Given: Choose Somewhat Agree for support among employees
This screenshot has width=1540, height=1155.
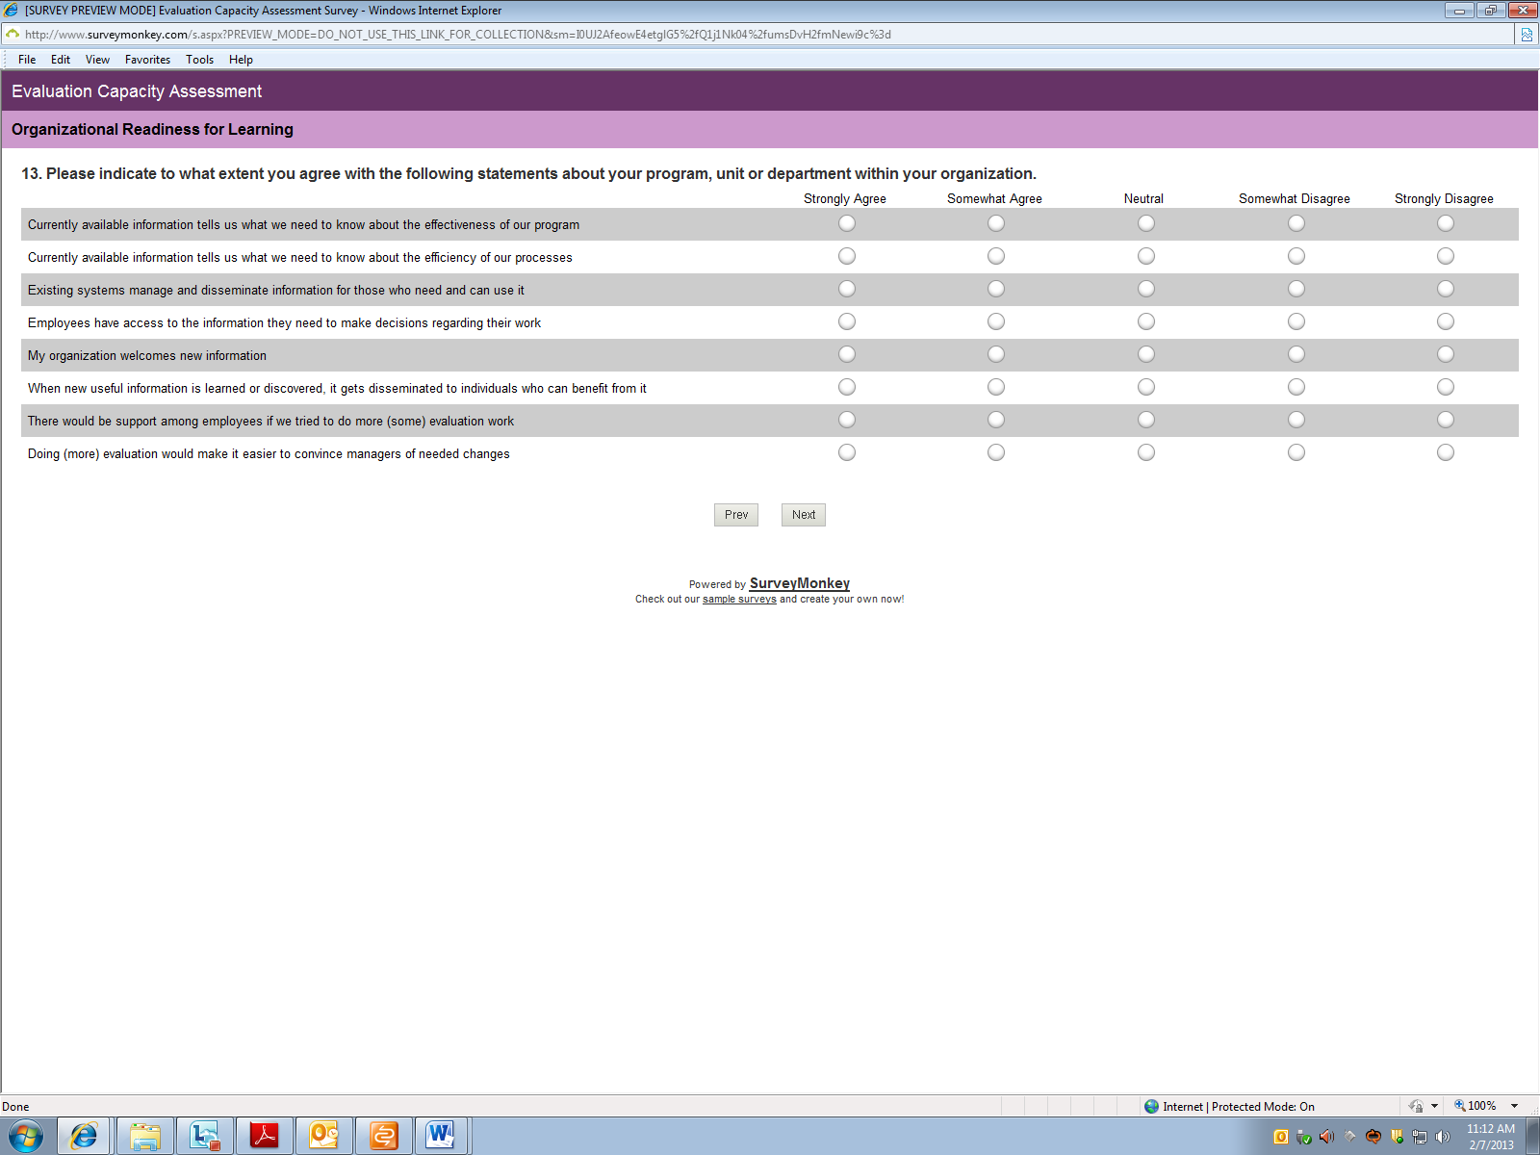Looking at the screenshot, I should pos(996,420).
